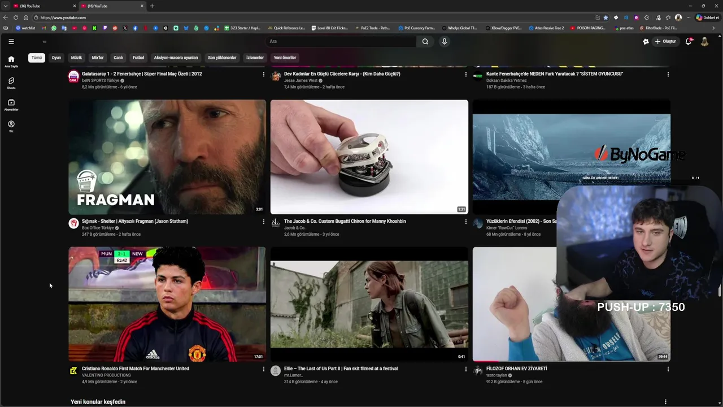Open options menu for Bugatti Chiron video

[x=466, y=222]
